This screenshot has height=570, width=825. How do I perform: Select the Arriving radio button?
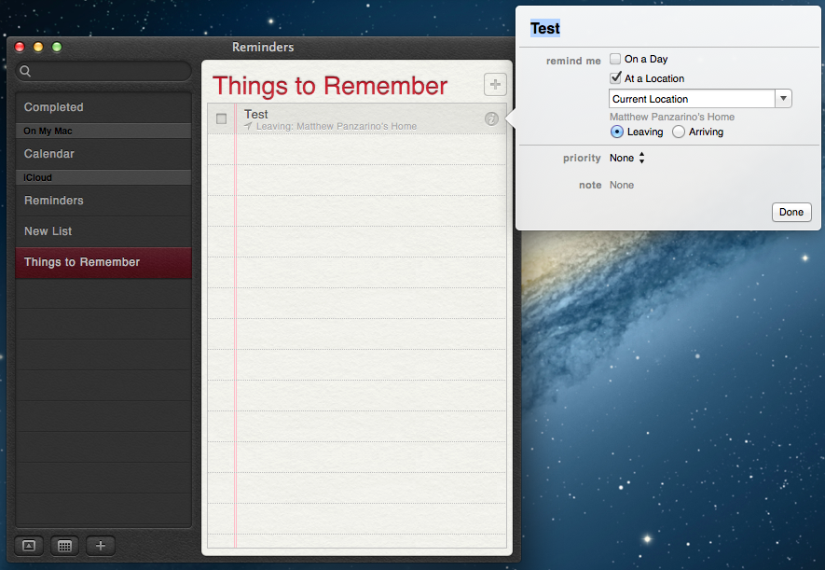(x=679, y=132)
